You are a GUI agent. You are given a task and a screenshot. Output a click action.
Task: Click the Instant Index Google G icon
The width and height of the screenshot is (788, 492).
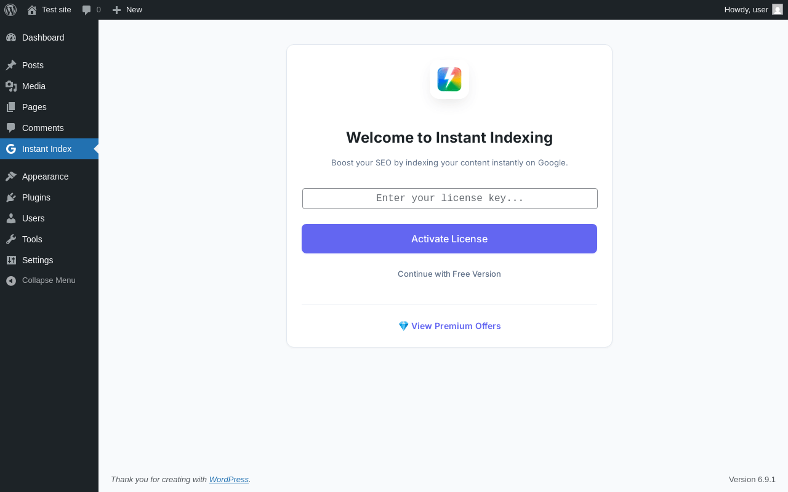click(x=11, y=149)
